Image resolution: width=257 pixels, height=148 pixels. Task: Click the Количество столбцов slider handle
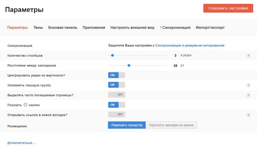pyautogui.click(x=112, y=55)
